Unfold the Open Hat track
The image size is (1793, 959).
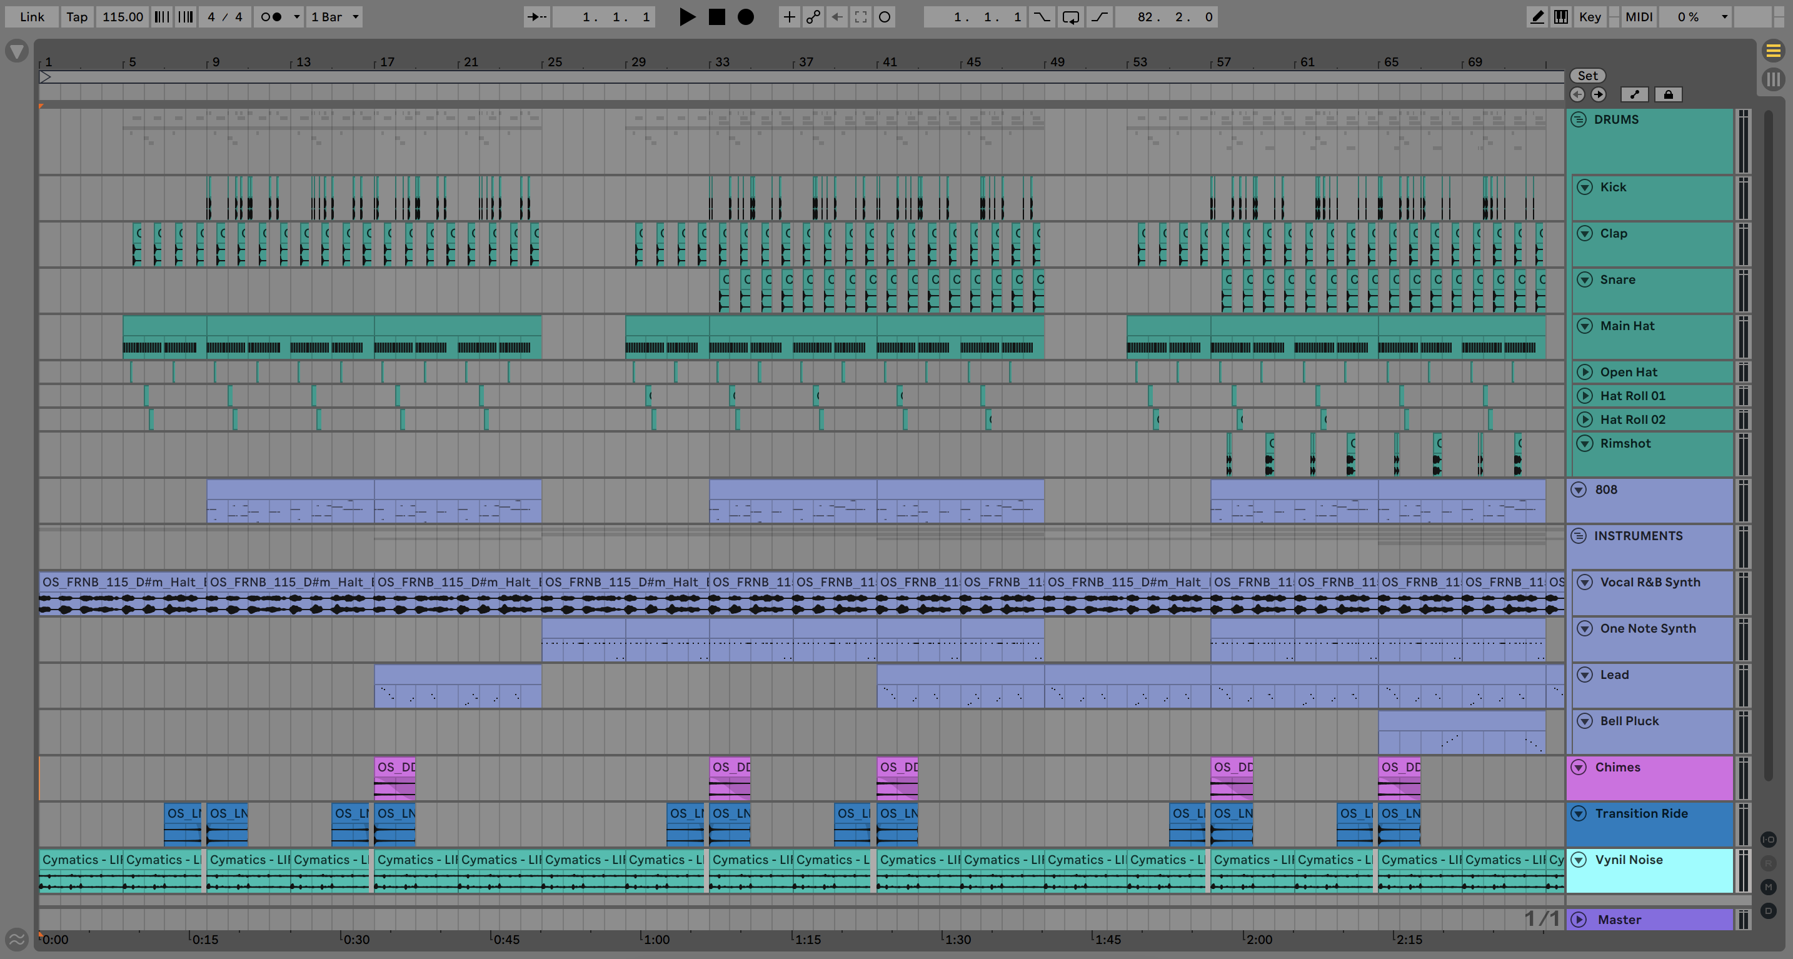(x=1584, y=371)
